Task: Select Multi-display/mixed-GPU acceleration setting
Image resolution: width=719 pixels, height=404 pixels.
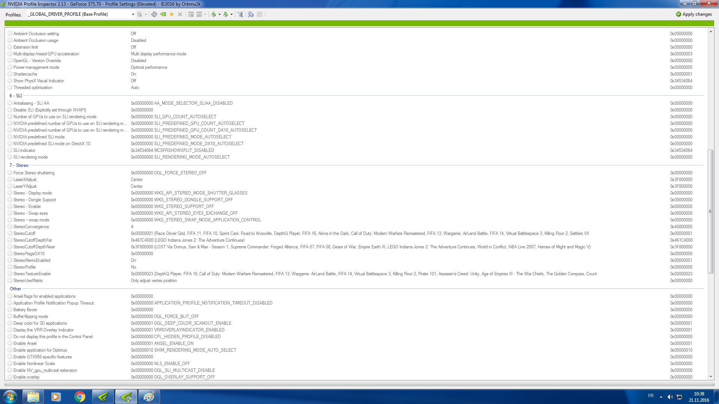Action: 355,54
